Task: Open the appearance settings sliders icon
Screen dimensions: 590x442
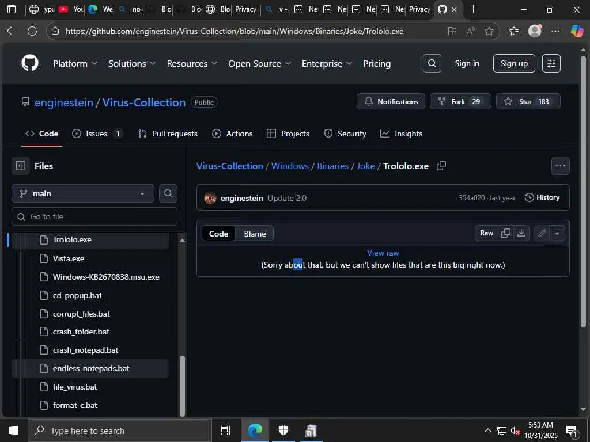Action: pyautogui.click(x=551, y=63)
